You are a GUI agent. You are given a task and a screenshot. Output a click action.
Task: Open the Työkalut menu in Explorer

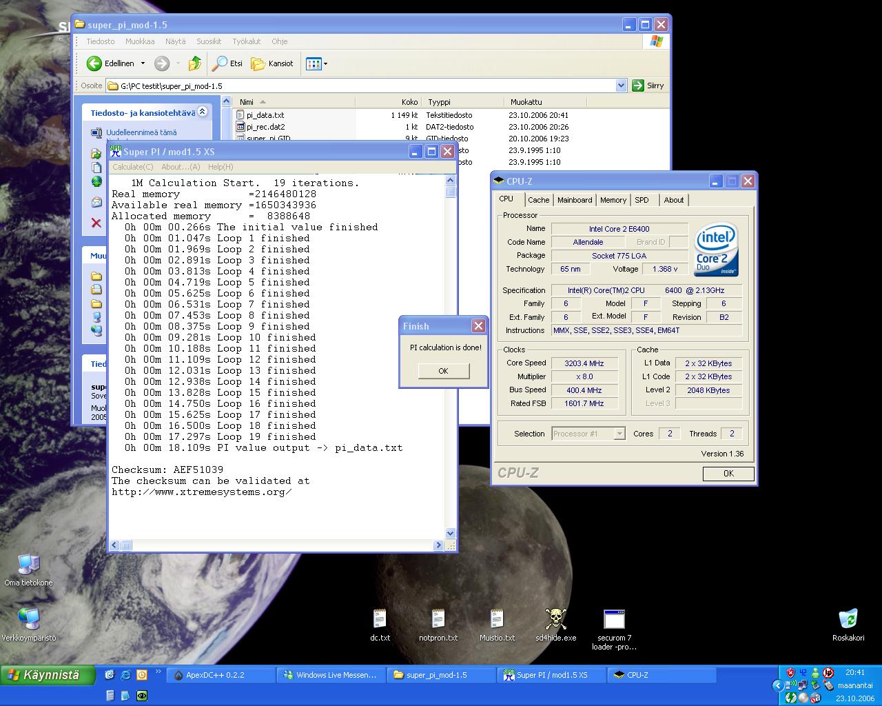point(247,41)
